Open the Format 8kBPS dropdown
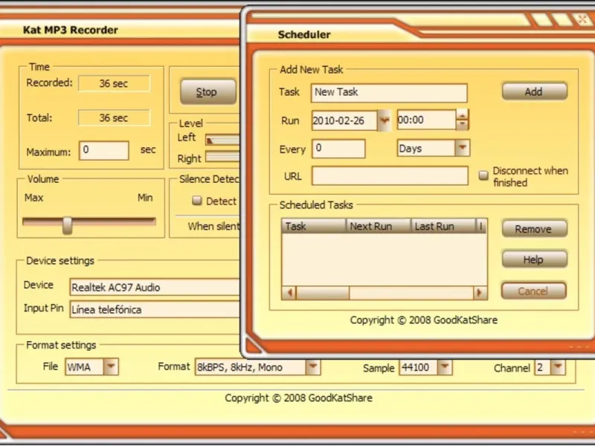 [x=312, y=366]
